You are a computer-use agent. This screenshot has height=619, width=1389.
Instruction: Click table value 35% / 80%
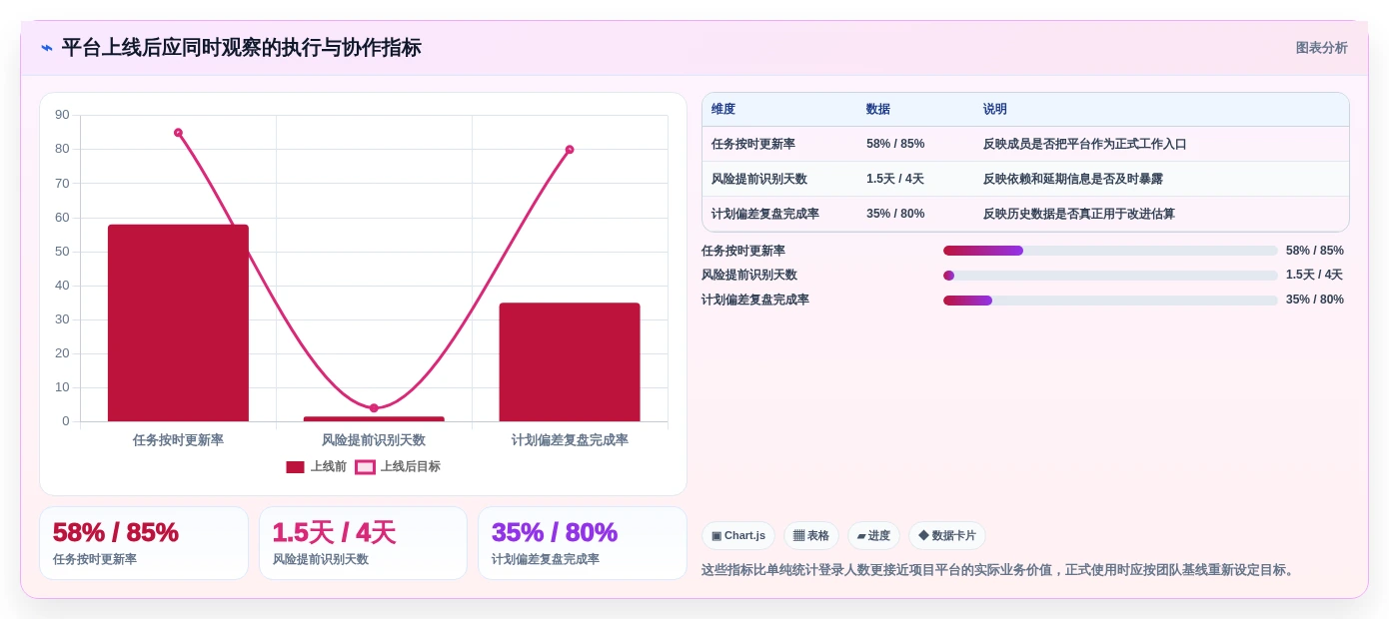(895, 214)
